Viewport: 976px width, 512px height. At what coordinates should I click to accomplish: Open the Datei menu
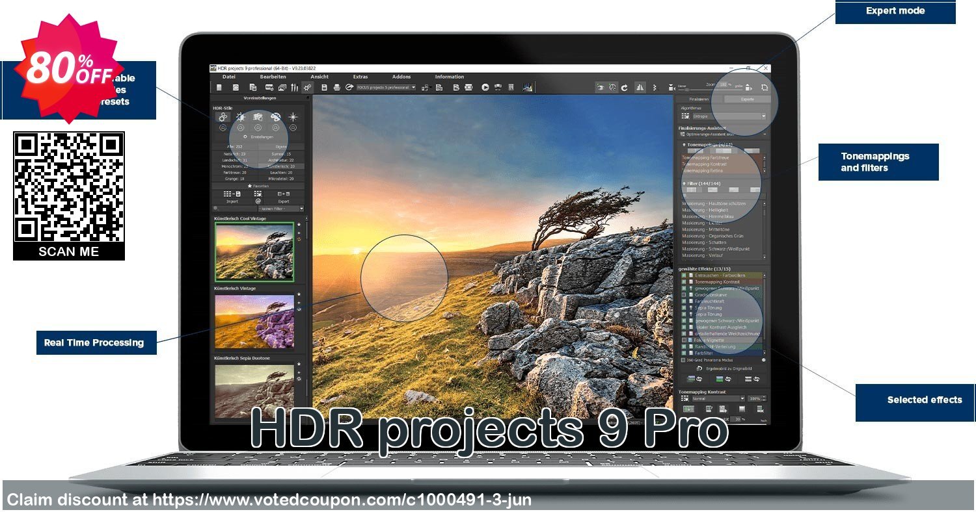coord(229,77)
